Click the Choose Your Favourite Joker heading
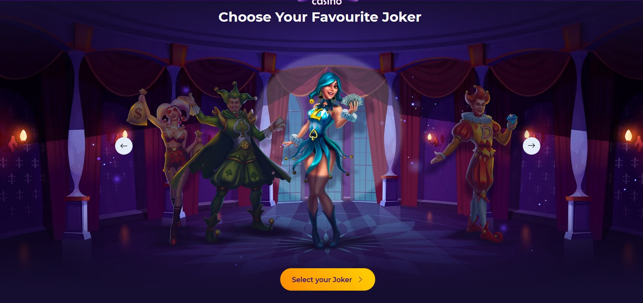Image resolution: width=643 pixels, height=303 pixels. (x=320, y=17)
